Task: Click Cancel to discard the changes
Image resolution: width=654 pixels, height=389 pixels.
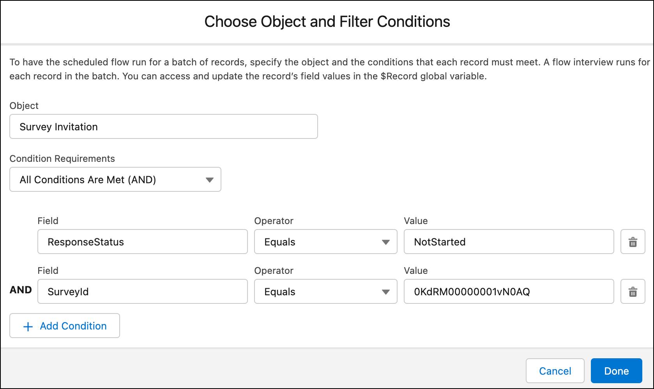Action: tap(555, 371)
